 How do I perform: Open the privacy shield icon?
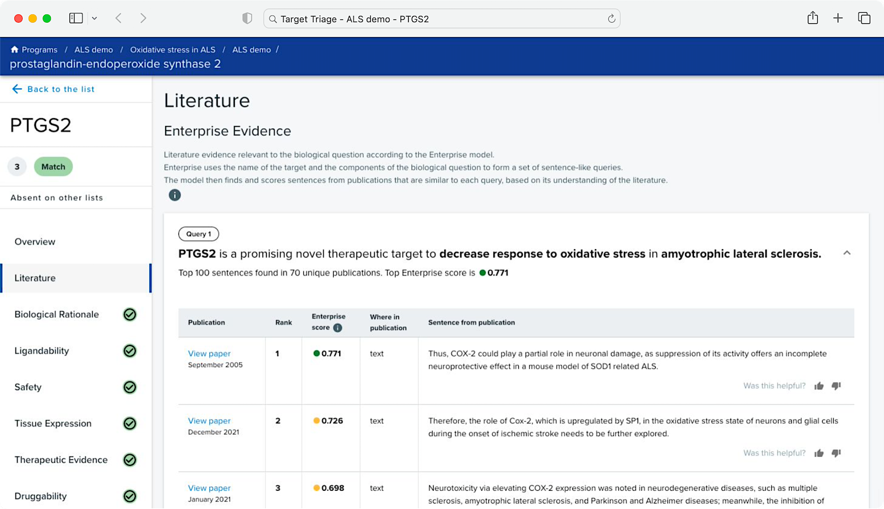pyautogui.click(x=247, y=18)
